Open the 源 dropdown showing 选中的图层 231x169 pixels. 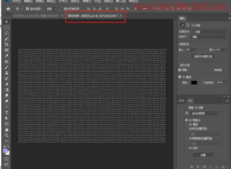click(205, 113)
